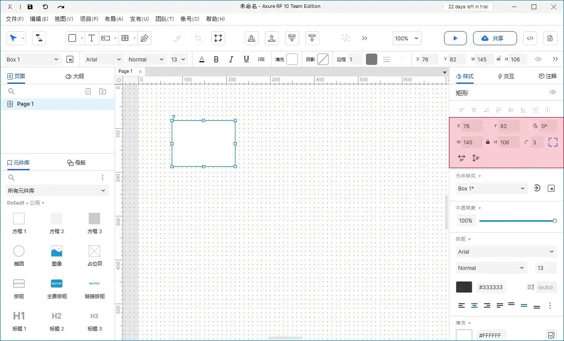Toggle the aspect ratio lock

488,142
